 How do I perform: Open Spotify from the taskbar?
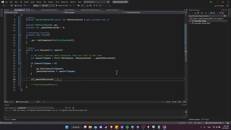coord(127,127)
